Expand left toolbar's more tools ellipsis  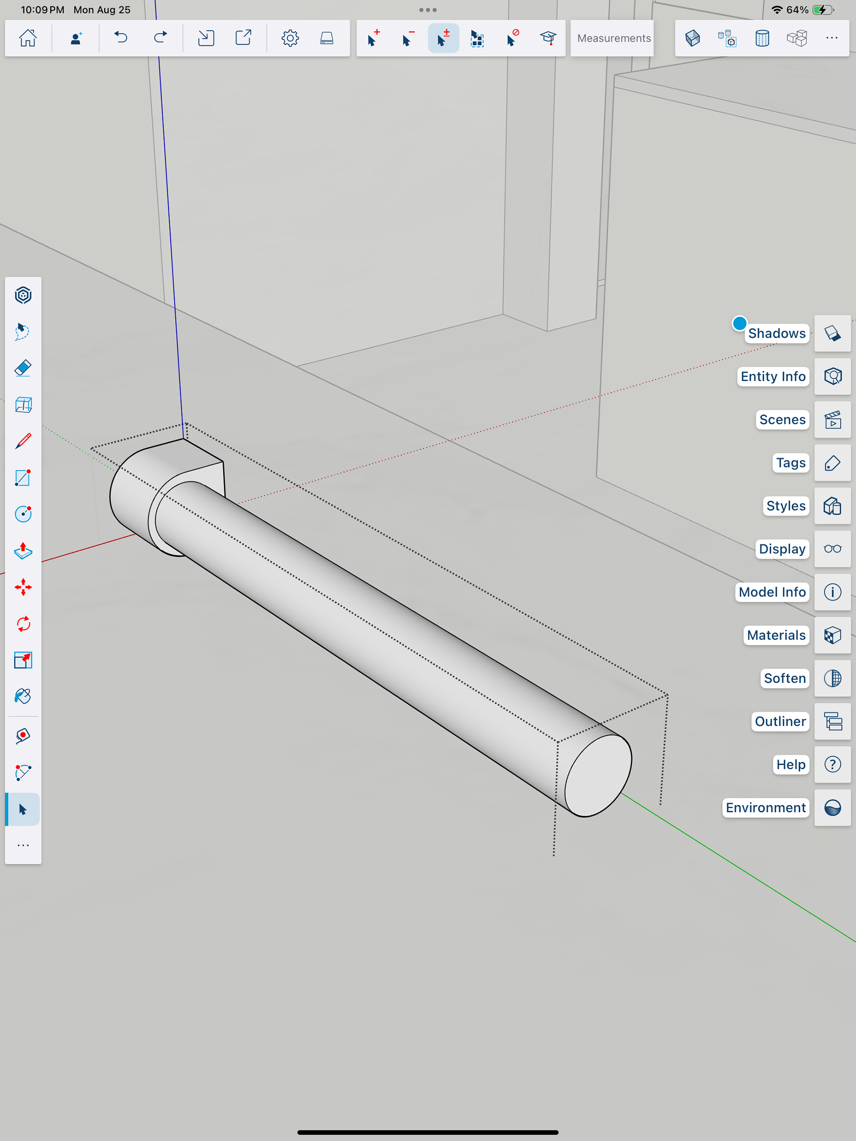coord(23,845)
